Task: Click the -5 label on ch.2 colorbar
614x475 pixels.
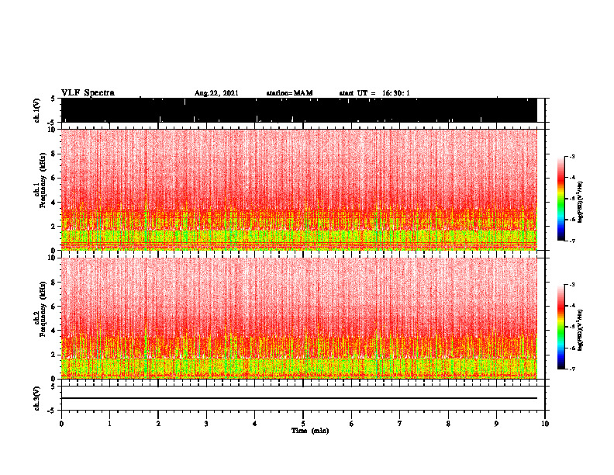Action: pos(572,327)
